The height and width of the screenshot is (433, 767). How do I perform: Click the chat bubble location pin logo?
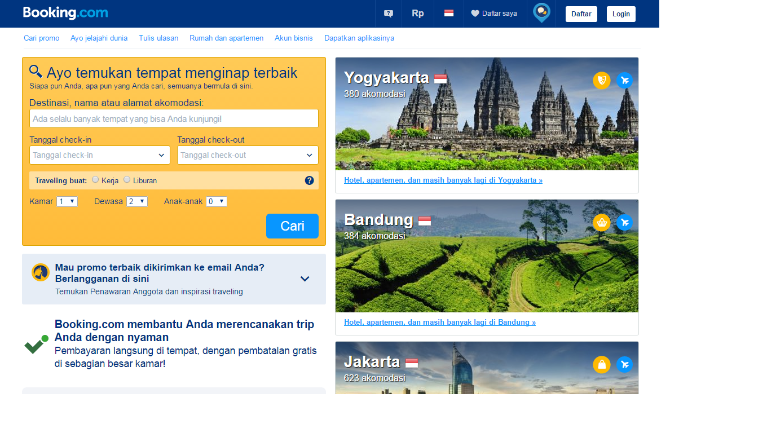tap(541, 13)
